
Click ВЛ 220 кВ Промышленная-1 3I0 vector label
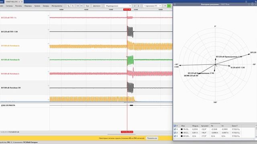[229, 57]
